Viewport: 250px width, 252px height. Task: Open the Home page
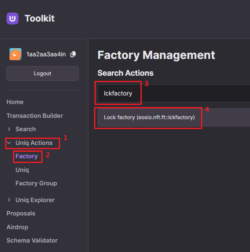coord(15,102)
